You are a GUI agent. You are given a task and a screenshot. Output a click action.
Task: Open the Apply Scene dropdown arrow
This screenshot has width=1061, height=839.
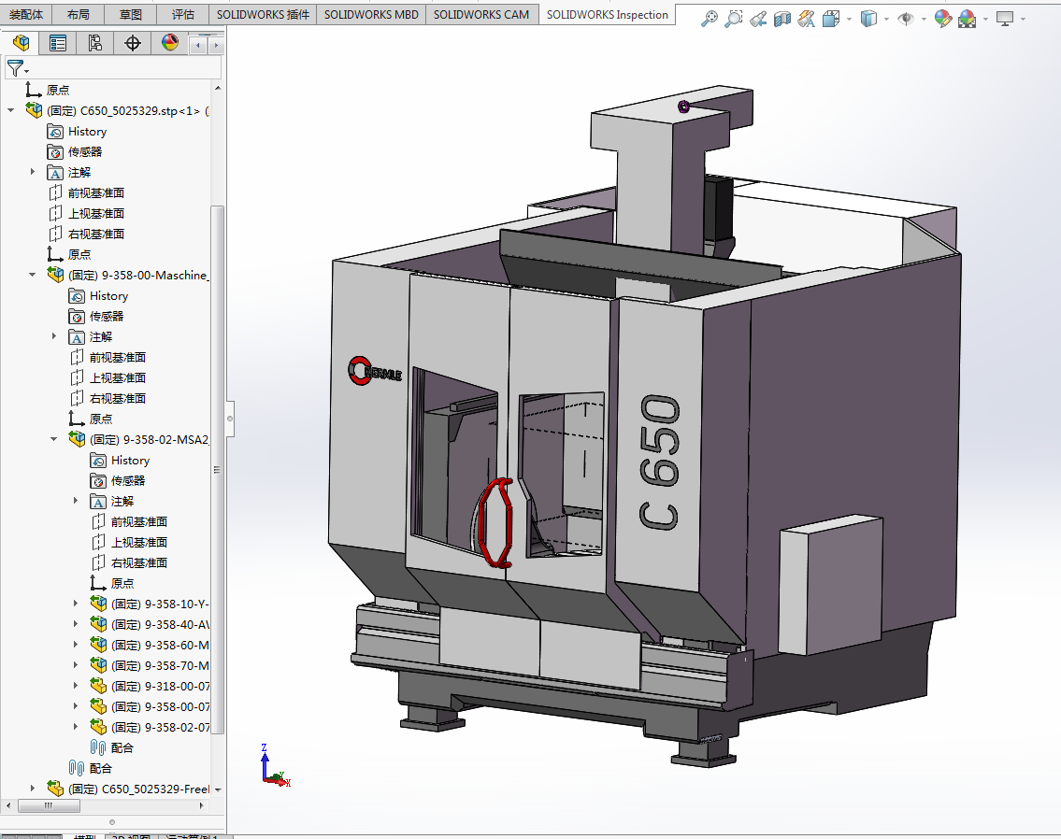click(985, 20)
